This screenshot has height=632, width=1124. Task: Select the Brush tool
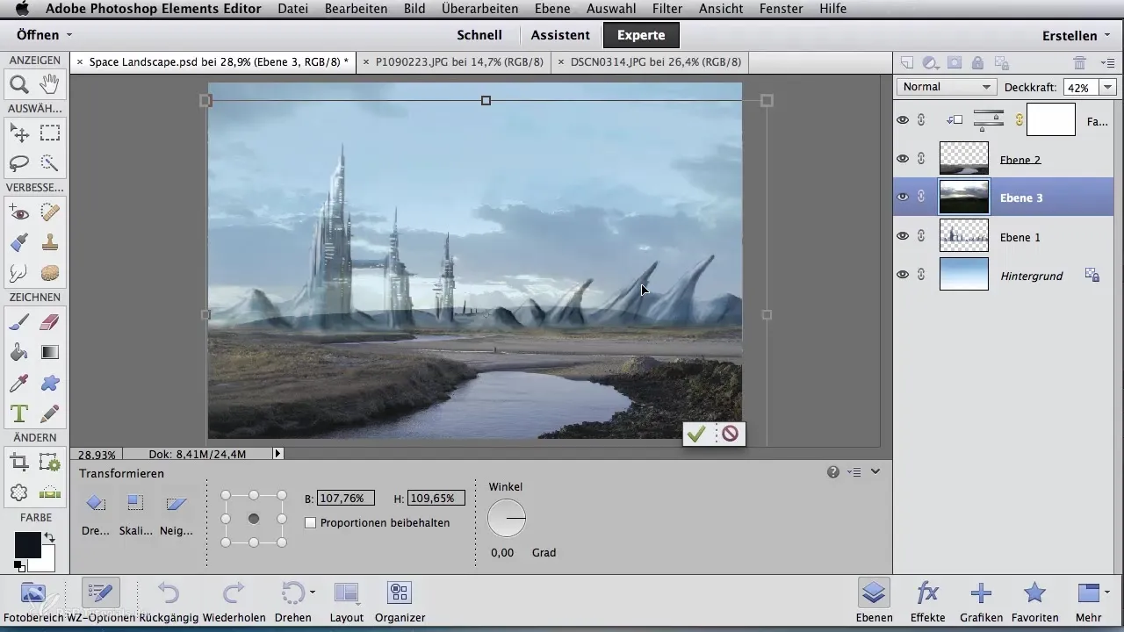(19, 322)
